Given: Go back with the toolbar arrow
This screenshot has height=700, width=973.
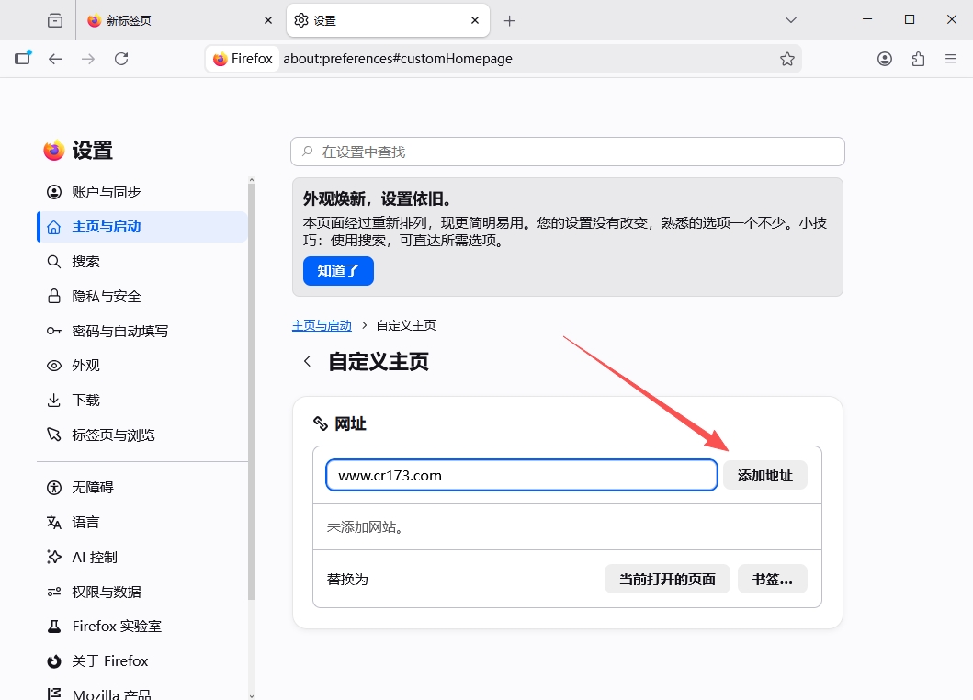Looking at the screenshot, I should pyautogui.click(x=55, y=59).
